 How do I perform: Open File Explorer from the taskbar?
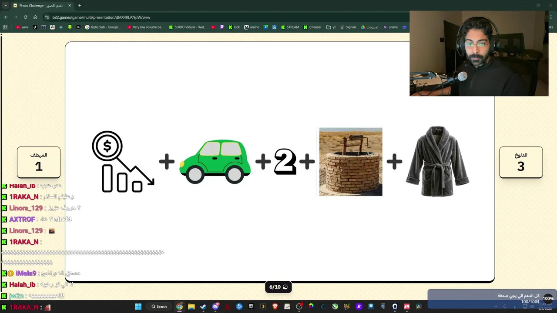(x=191, y=306)
